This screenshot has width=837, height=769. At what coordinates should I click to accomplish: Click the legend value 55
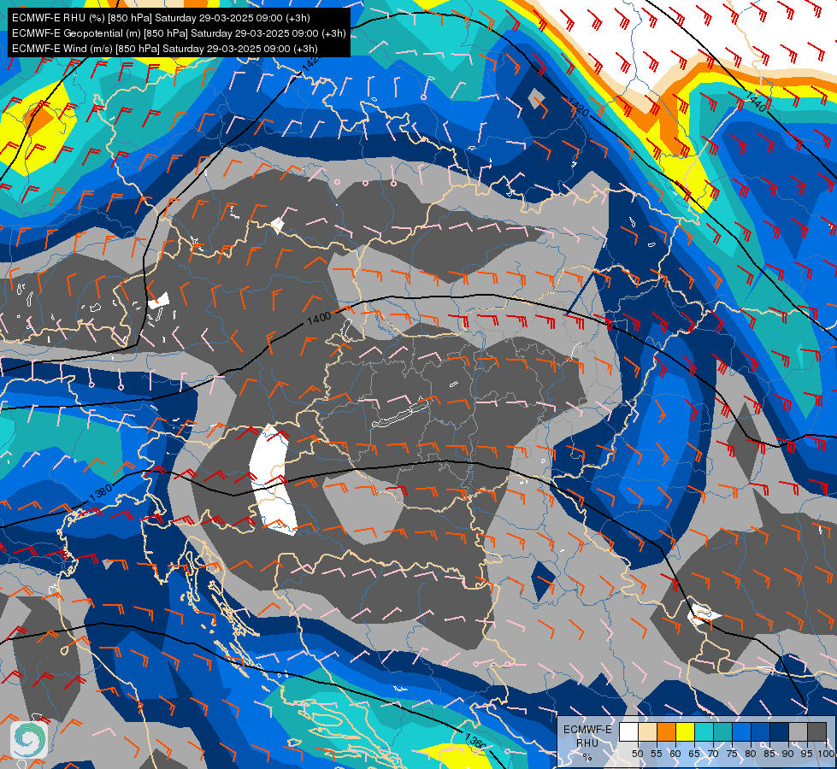[x=657, y=754]
